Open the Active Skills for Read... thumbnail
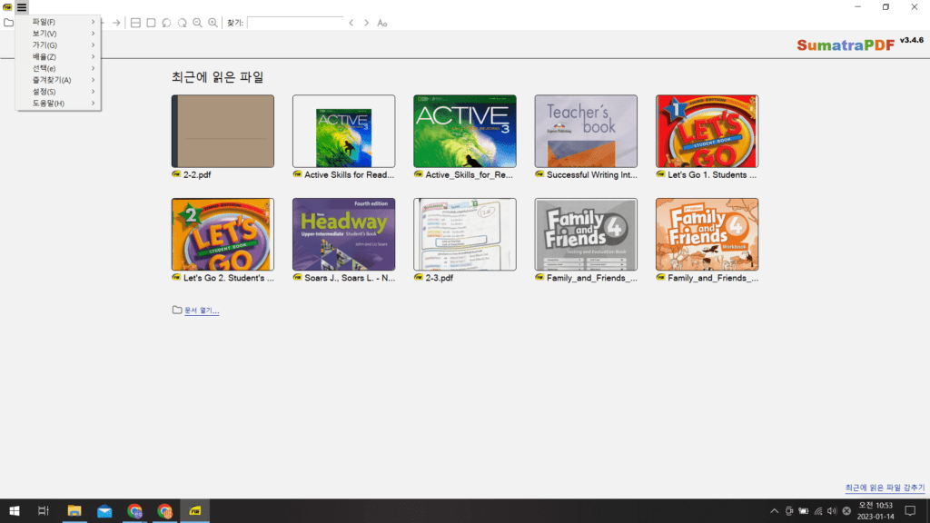The height and width of the screenshot is (523, 930). (x=344, y=131)
